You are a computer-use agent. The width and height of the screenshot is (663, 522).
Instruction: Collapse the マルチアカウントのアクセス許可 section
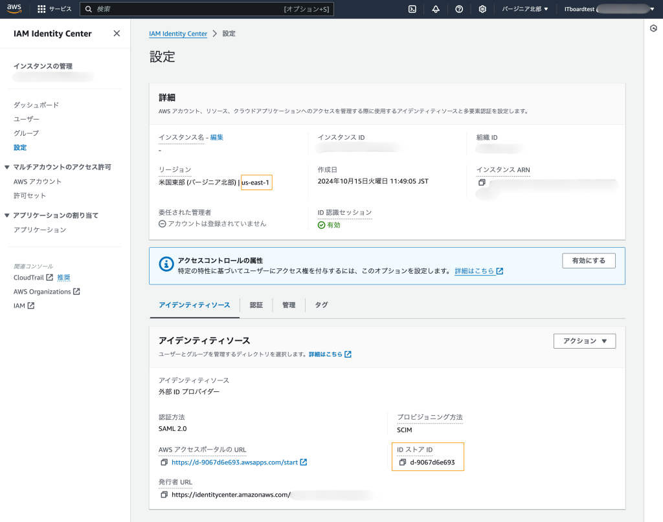pos(8,167)
